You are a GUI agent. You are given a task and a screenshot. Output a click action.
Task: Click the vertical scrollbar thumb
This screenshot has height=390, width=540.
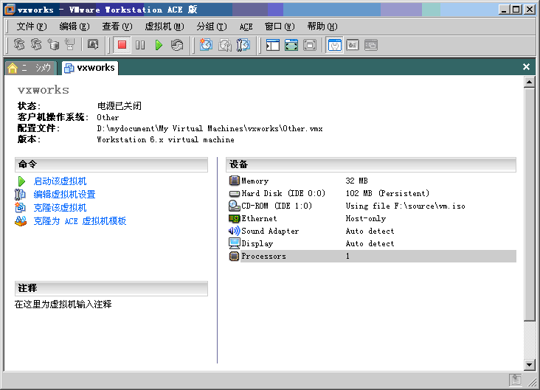529,204
